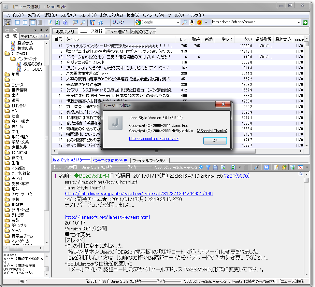315x287 pixels.
Task: Select thread 今期アニメ総合スレッド
Action: tap(85, 62)
